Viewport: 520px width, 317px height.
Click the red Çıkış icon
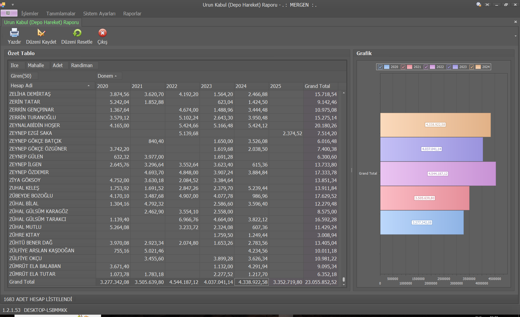pos(102,33)
